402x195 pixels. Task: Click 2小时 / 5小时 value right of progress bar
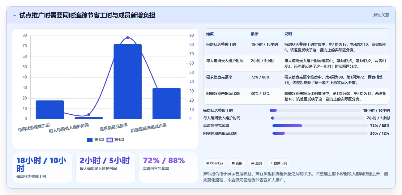point(378,118)
